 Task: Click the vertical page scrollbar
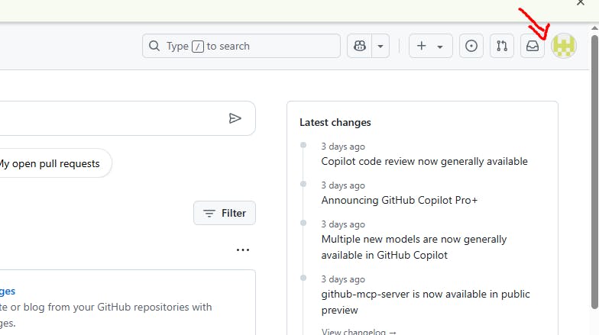click(x=594, y=172)
